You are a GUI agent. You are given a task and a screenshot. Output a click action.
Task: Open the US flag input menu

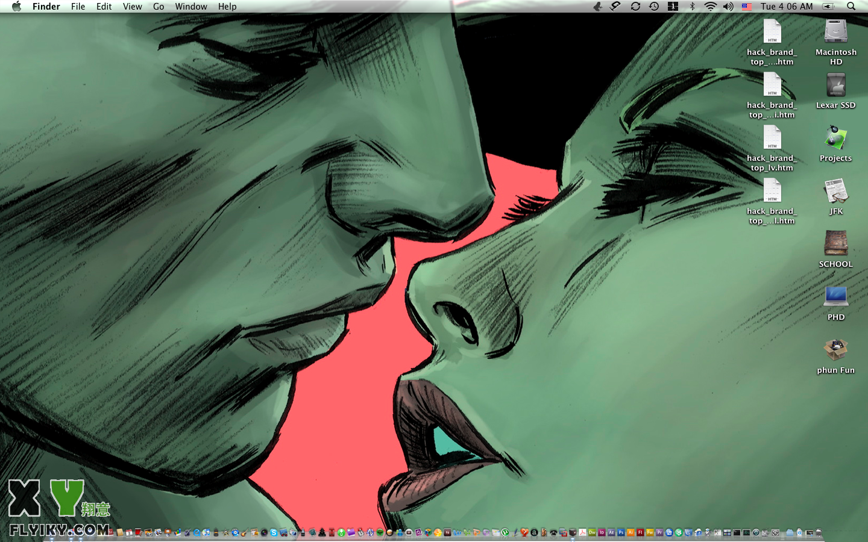747,6
